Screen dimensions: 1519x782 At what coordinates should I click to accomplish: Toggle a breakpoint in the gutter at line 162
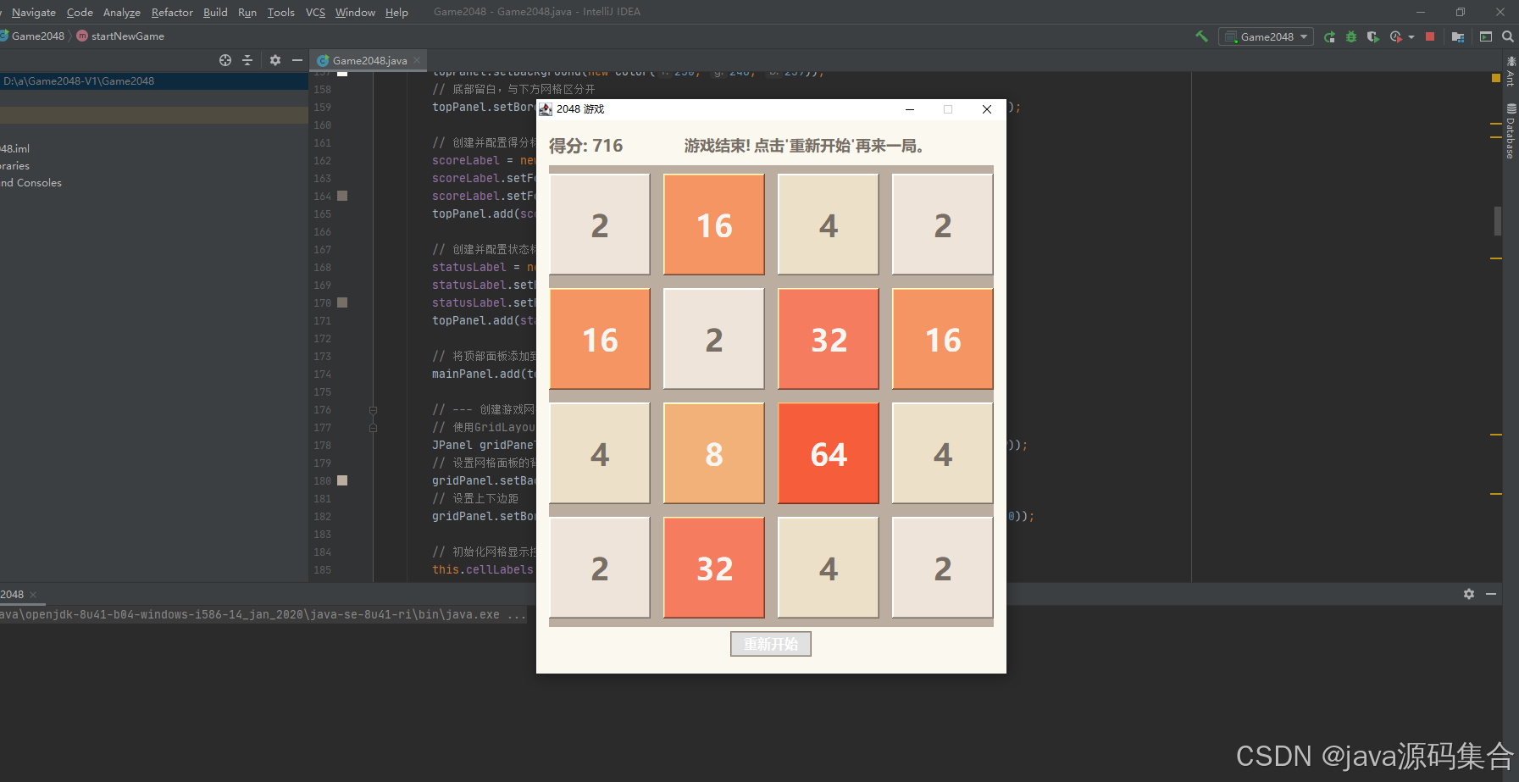[x=341, y=160]
